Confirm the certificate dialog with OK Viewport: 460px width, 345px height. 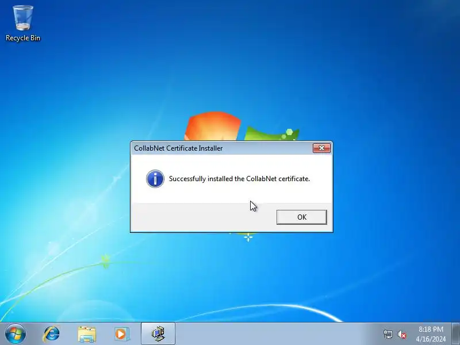point(301,217)
